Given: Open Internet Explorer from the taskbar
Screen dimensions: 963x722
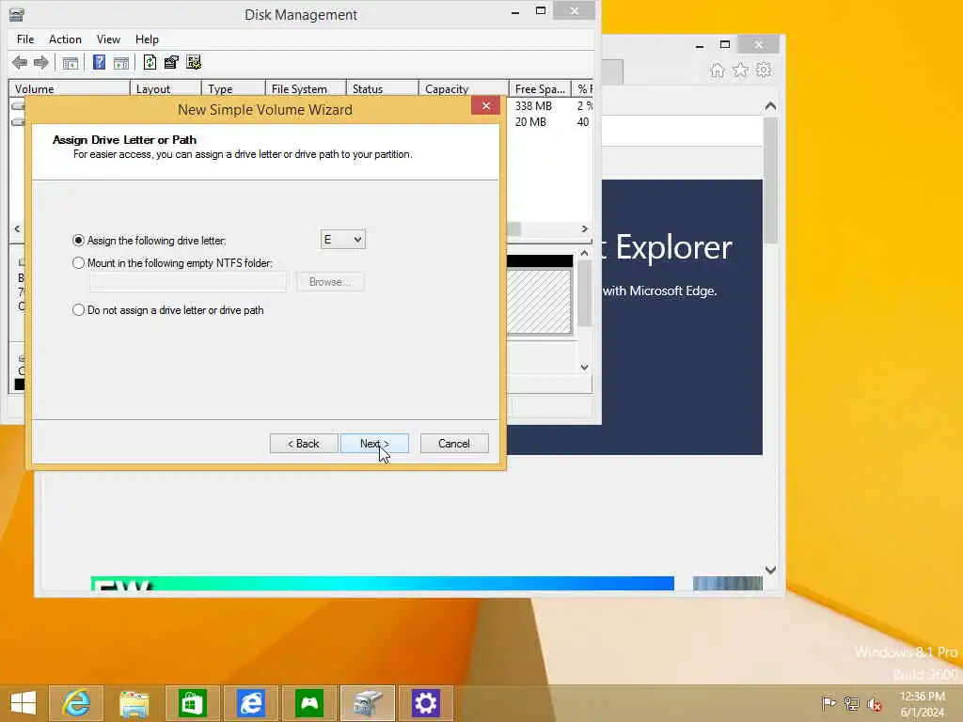Looking at the screenshot, I should 76,703.
